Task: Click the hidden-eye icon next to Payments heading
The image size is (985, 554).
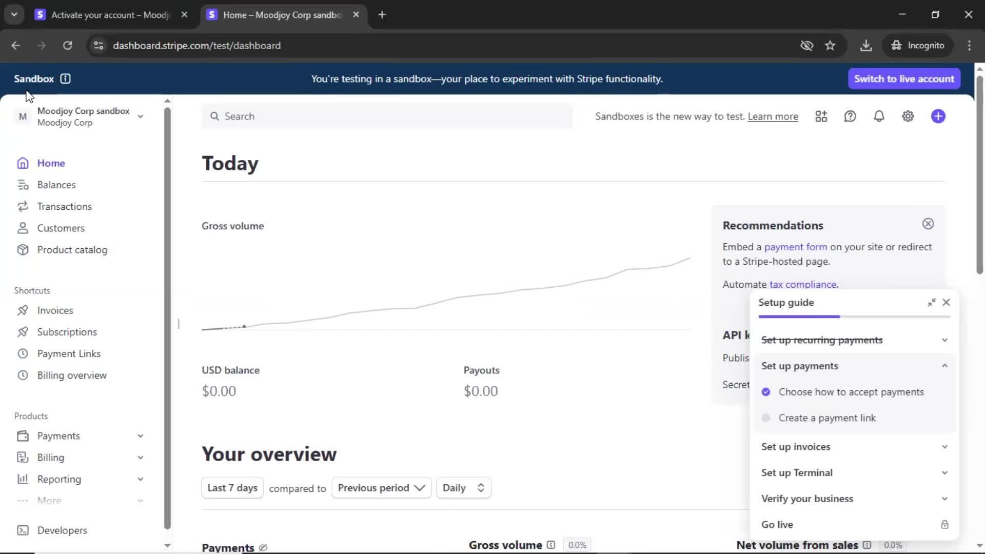Action: point(263,548)
